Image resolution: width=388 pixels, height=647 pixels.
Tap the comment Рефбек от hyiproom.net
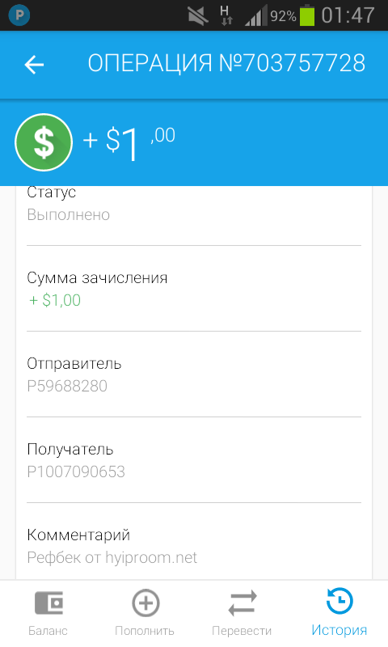point(112,558)
